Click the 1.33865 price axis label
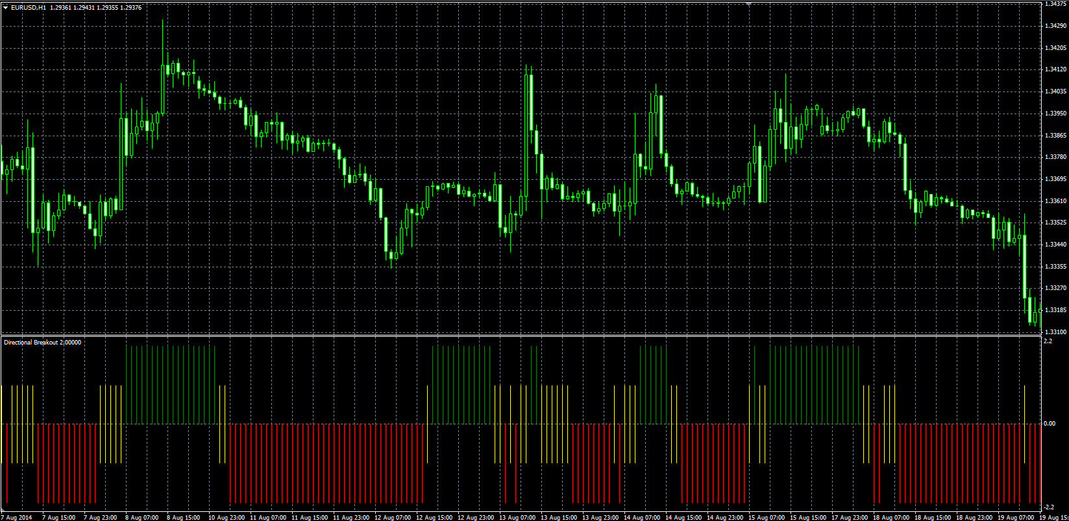The height and width of the screenshot is (521, 1069). click(x=1055, y=135)
